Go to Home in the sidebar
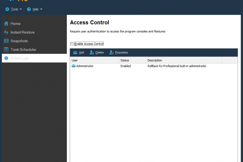The width and height of the screenshot is (243, 162). 34,24
